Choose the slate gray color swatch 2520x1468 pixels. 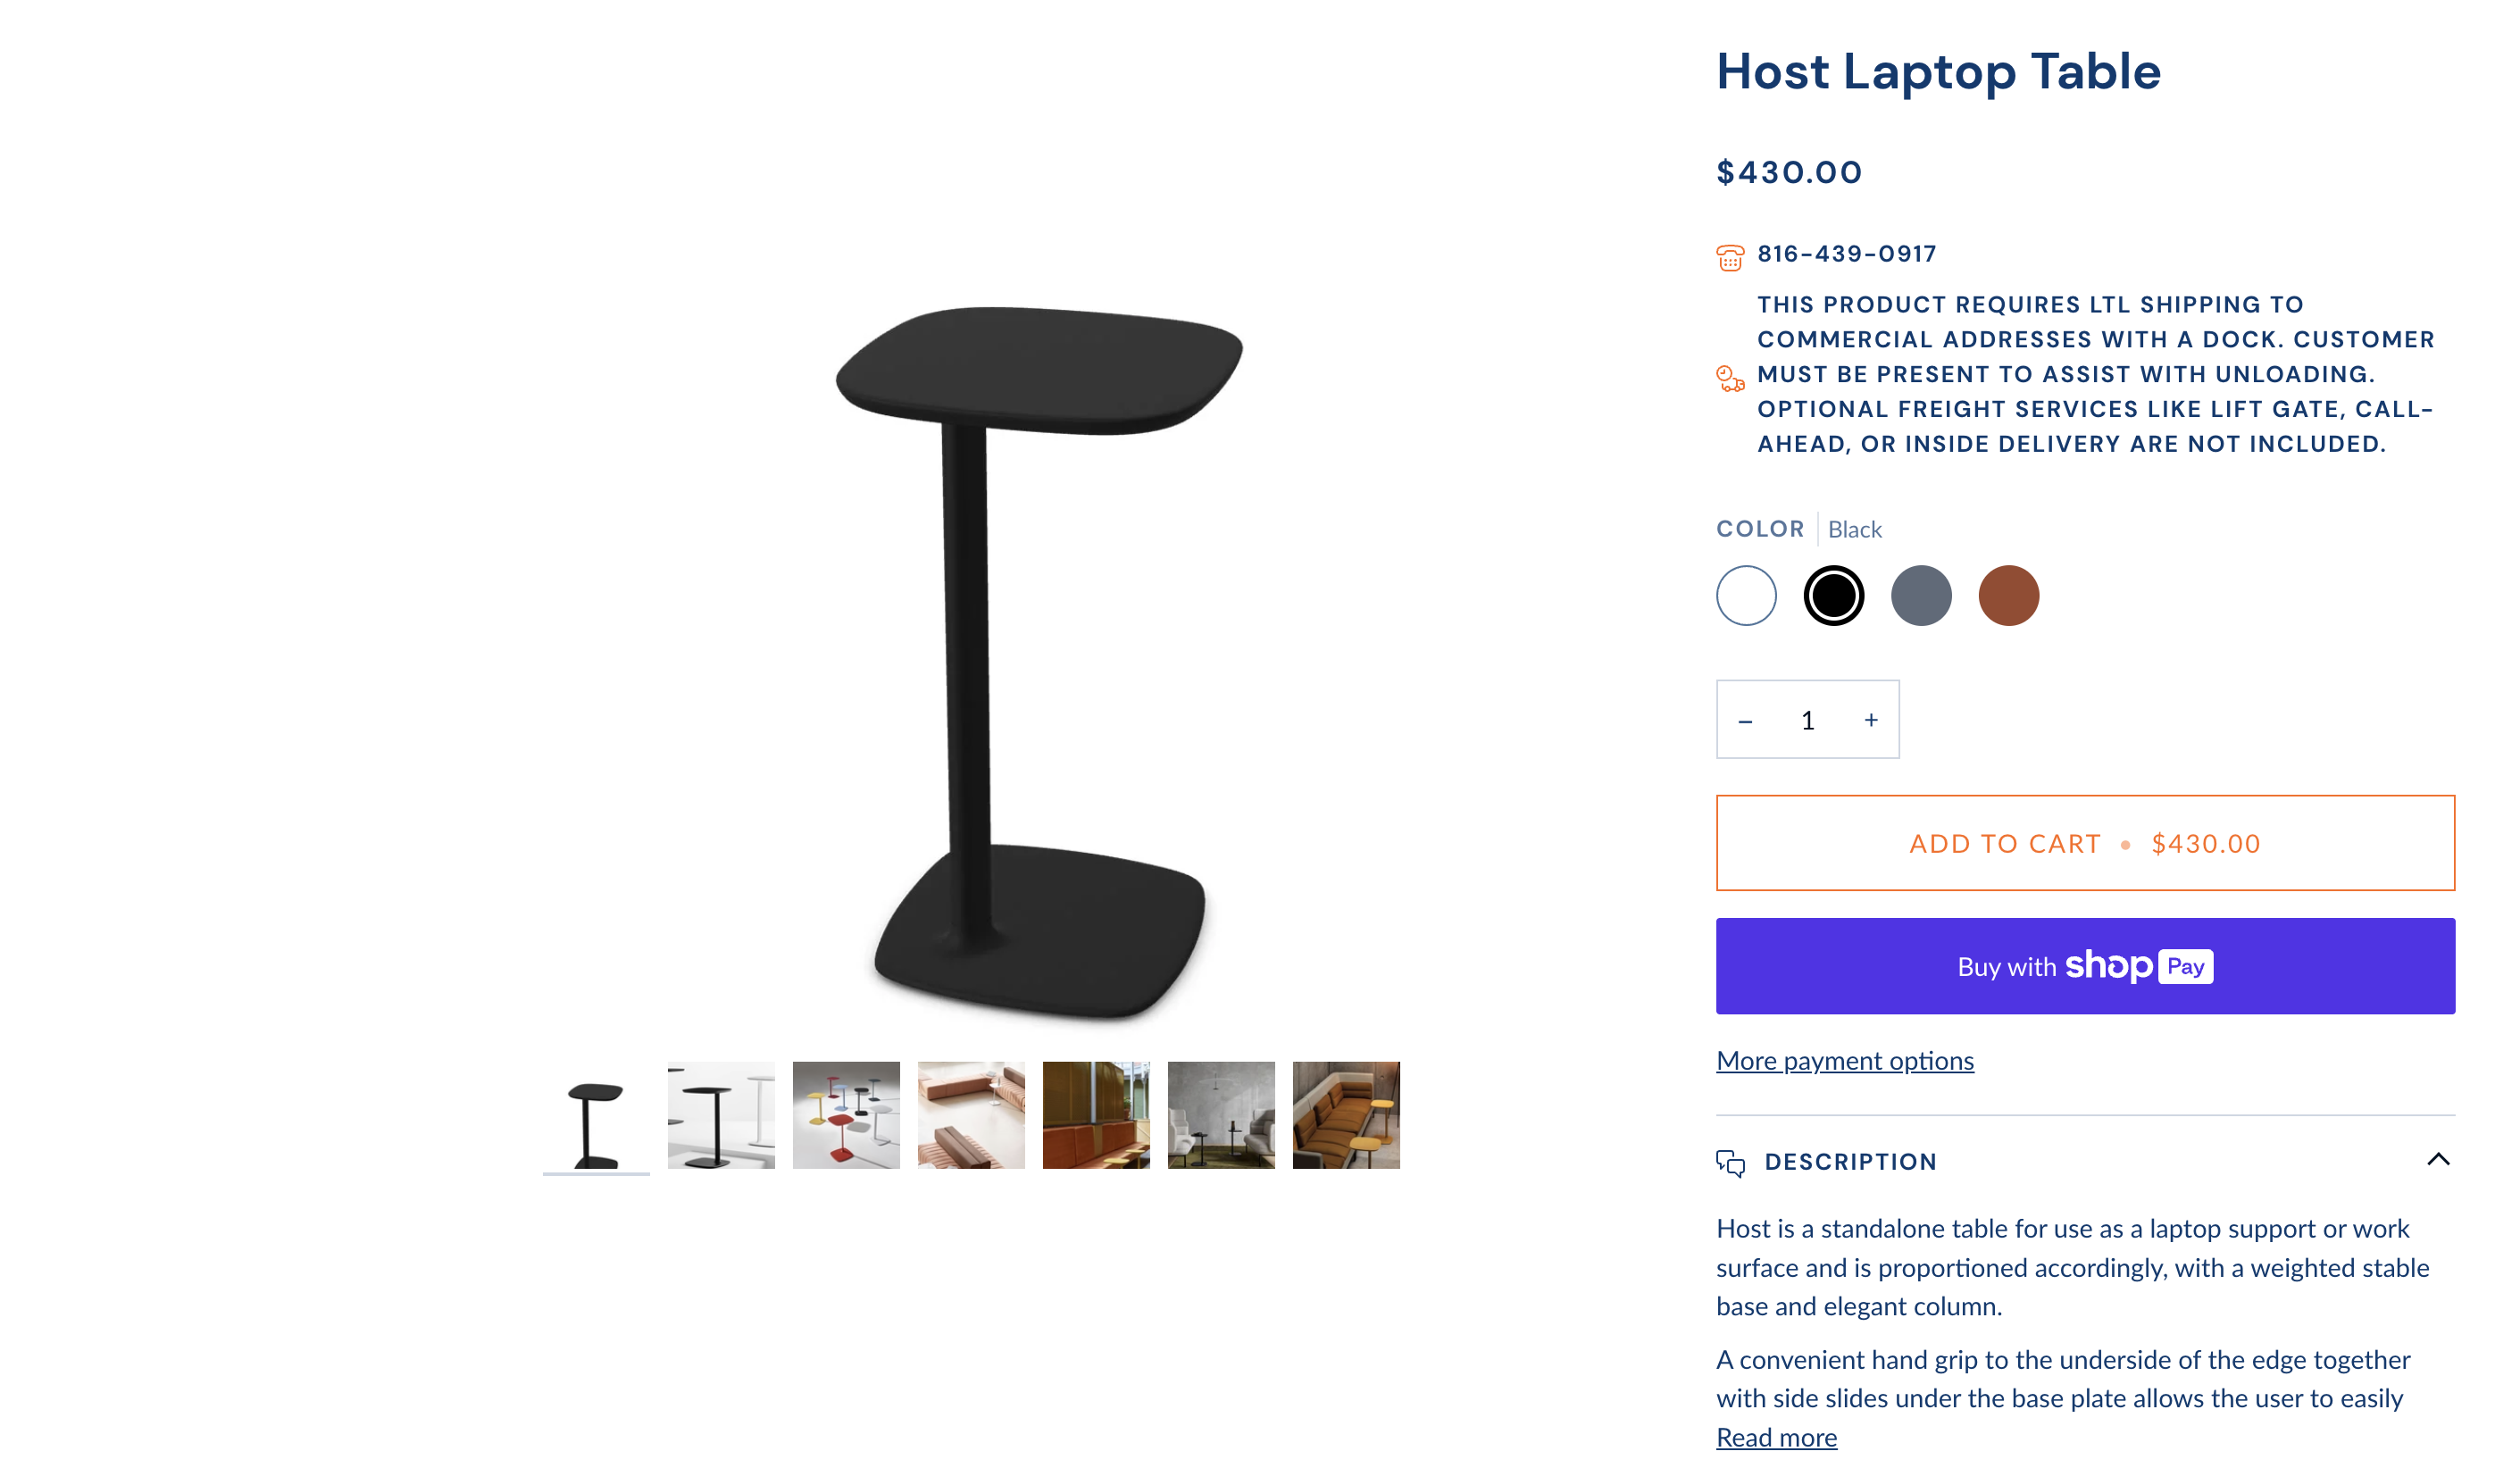click(x=1921, y=596)
